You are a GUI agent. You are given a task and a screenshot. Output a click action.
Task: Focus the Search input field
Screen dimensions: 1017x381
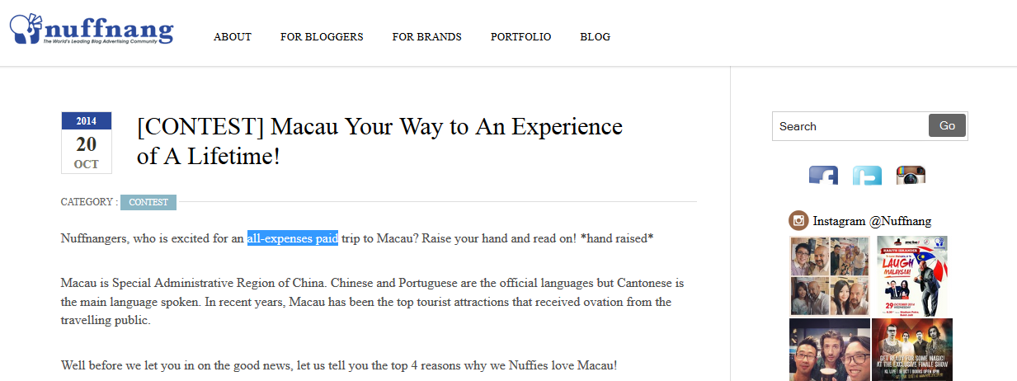point(850,126)
